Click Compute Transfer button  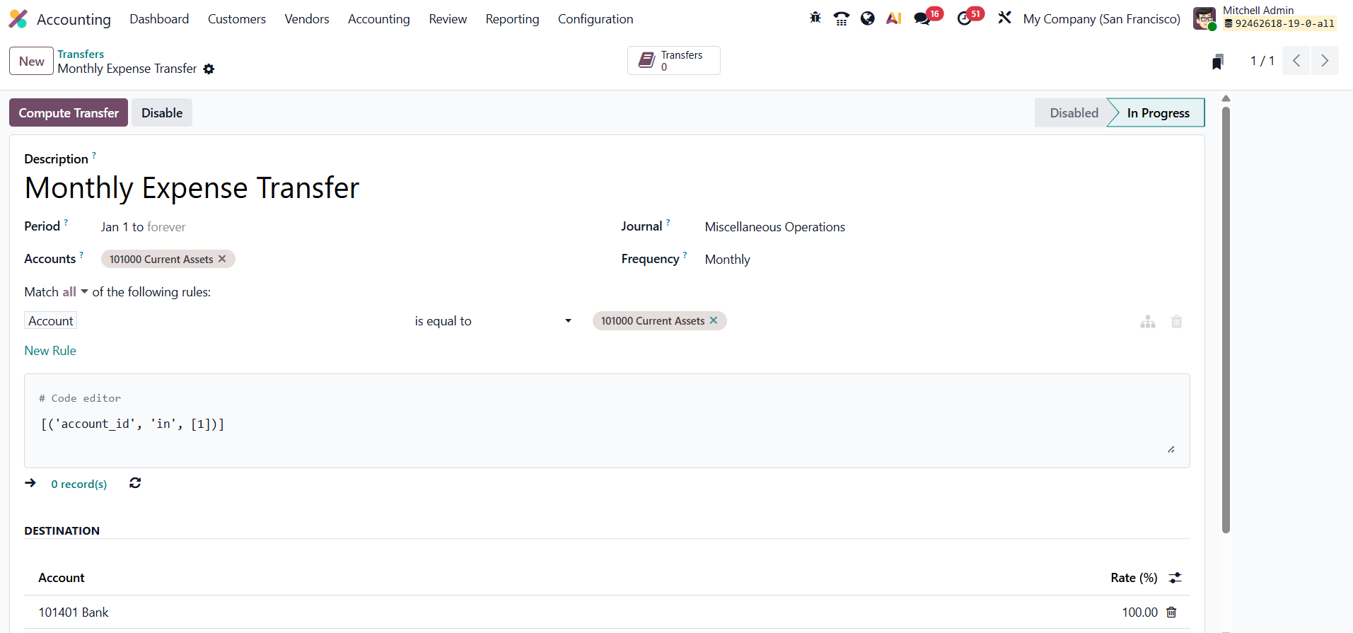[x=69, y=113]
